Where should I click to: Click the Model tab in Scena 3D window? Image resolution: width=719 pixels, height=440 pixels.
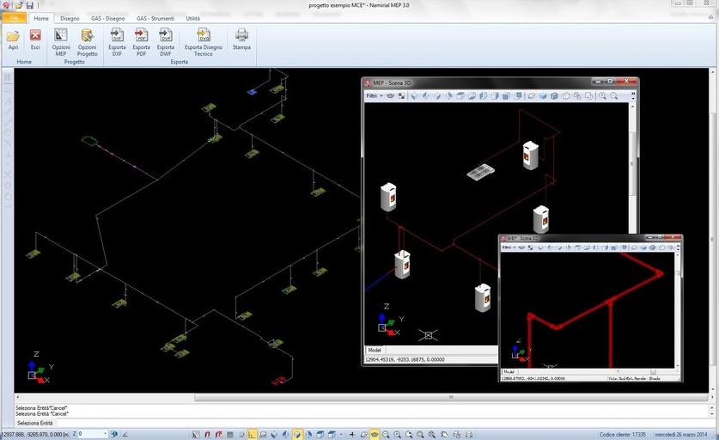point(375,350)
